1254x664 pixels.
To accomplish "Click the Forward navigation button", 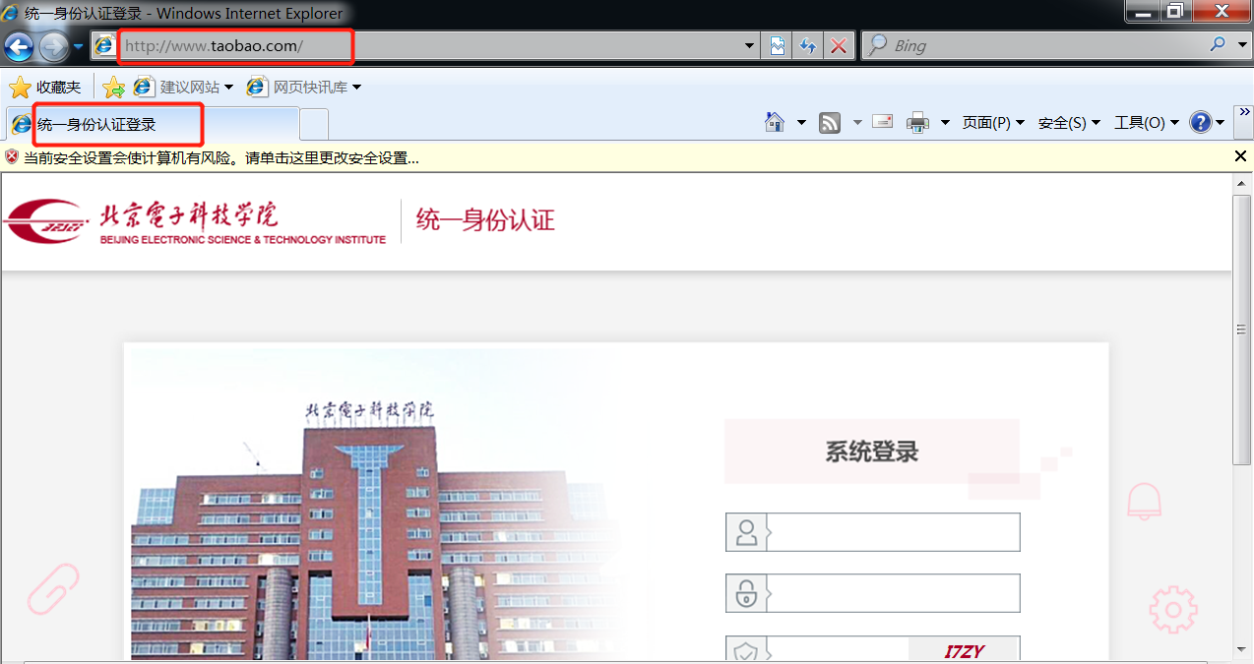I will coord(53,46).
